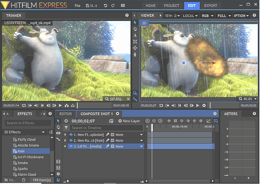260x184 pixels.
Task: Select the viewer arrow selection tool
Action: [135, 22]
